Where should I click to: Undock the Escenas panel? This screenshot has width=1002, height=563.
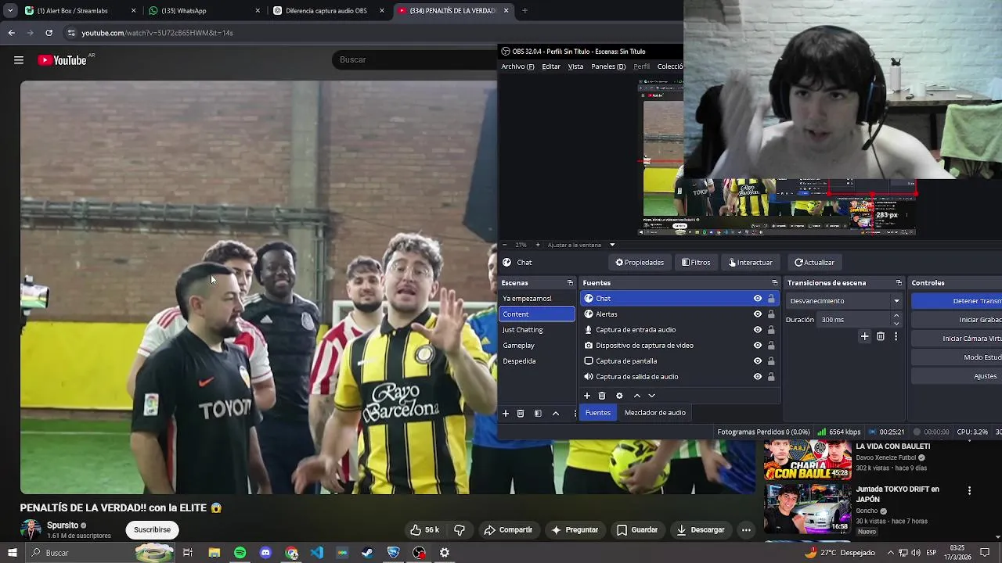570,283
